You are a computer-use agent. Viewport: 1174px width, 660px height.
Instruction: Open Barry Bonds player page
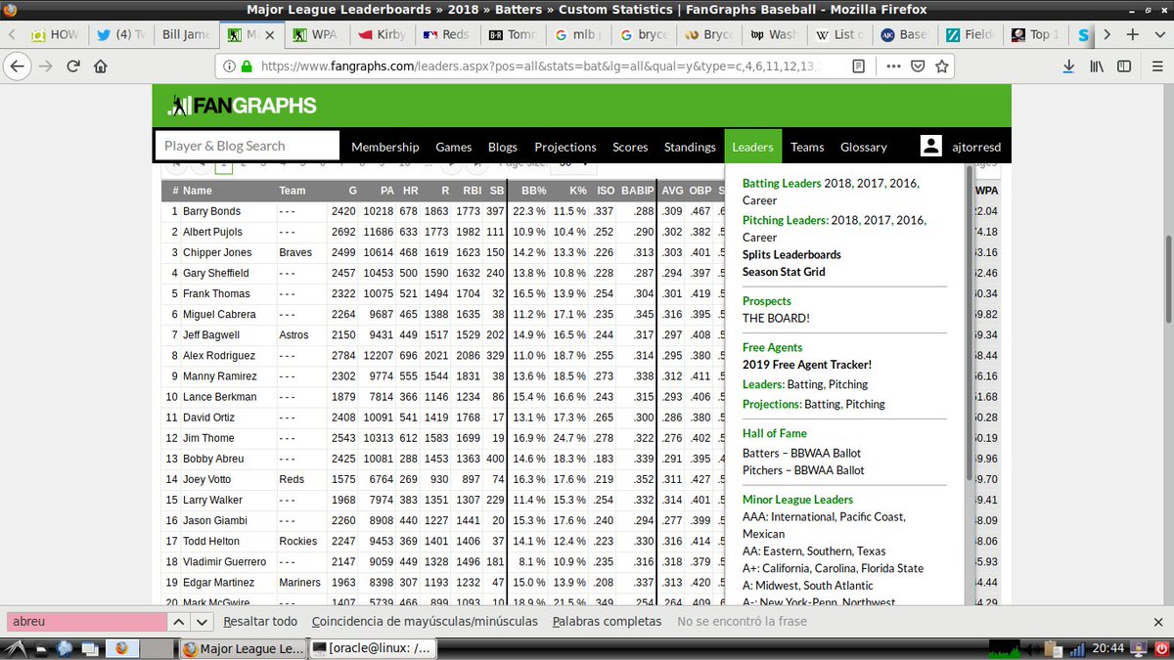(211, 211)
